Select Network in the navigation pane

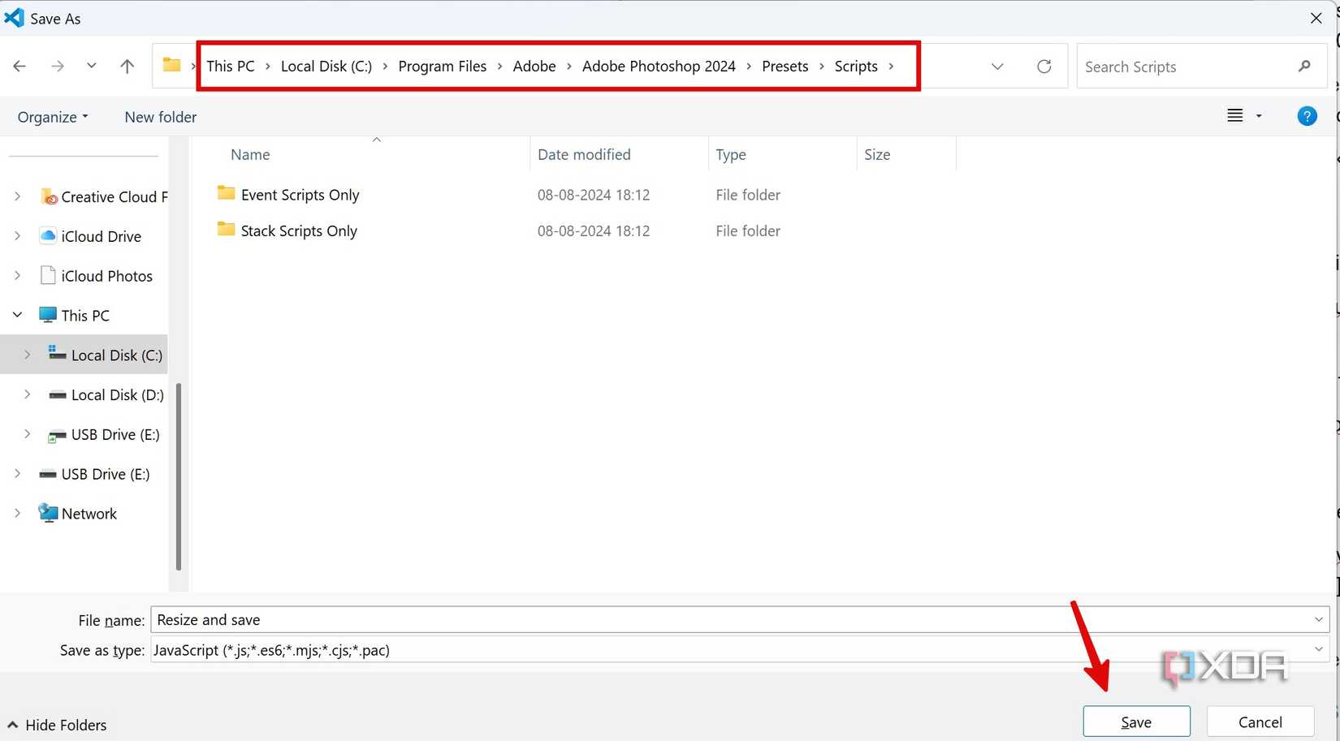[89, 513]
